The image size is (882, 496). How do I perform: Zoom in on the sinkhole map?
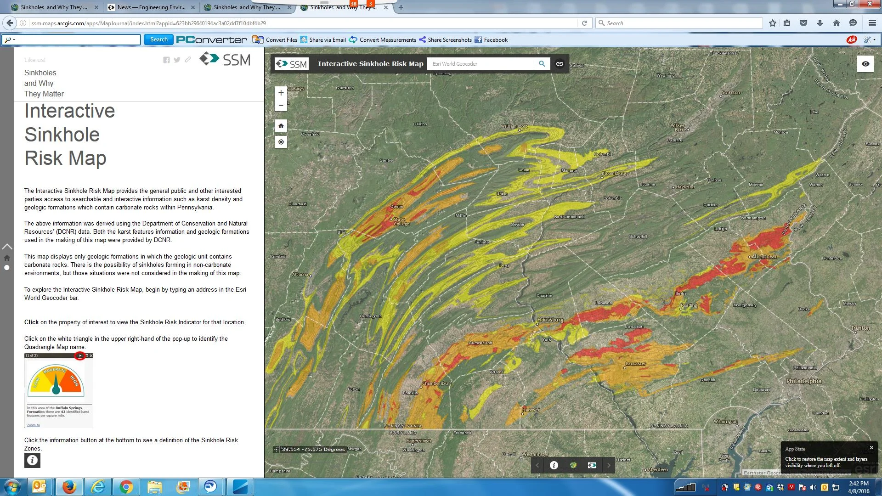(x=281, y=93)
